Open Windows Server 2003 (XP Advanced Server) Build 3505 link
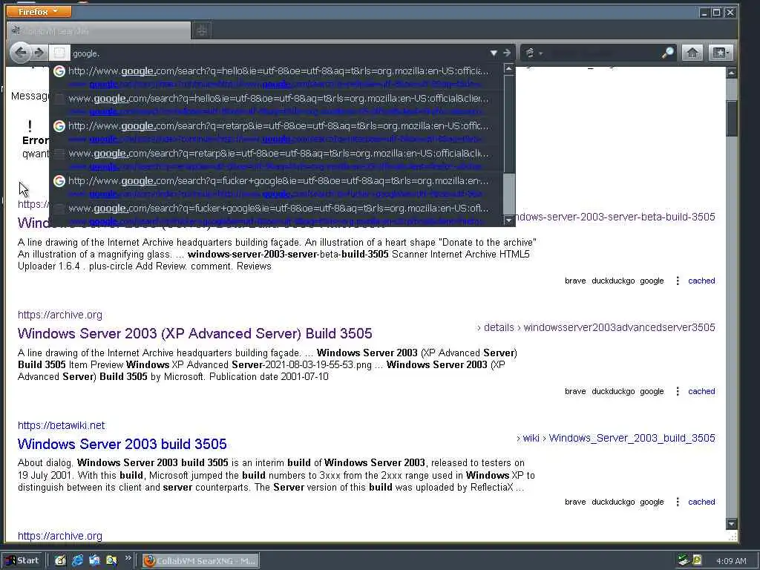The width and height of the screenshot is (760, 570). pyautogui.click(x=195, y=333)
